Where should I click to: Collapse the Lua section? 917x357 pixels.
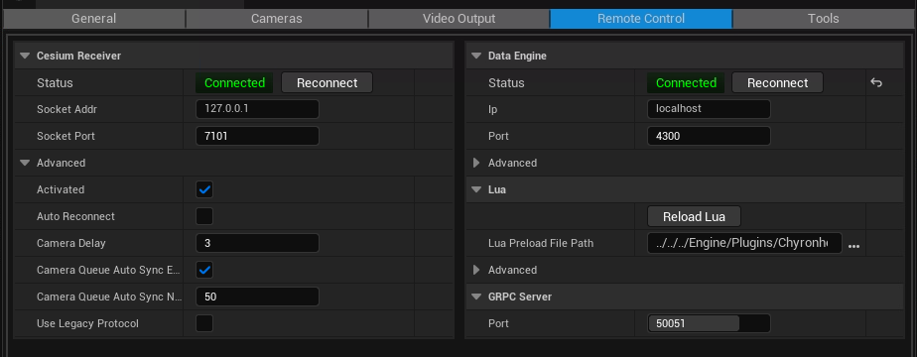click(476, 189)
